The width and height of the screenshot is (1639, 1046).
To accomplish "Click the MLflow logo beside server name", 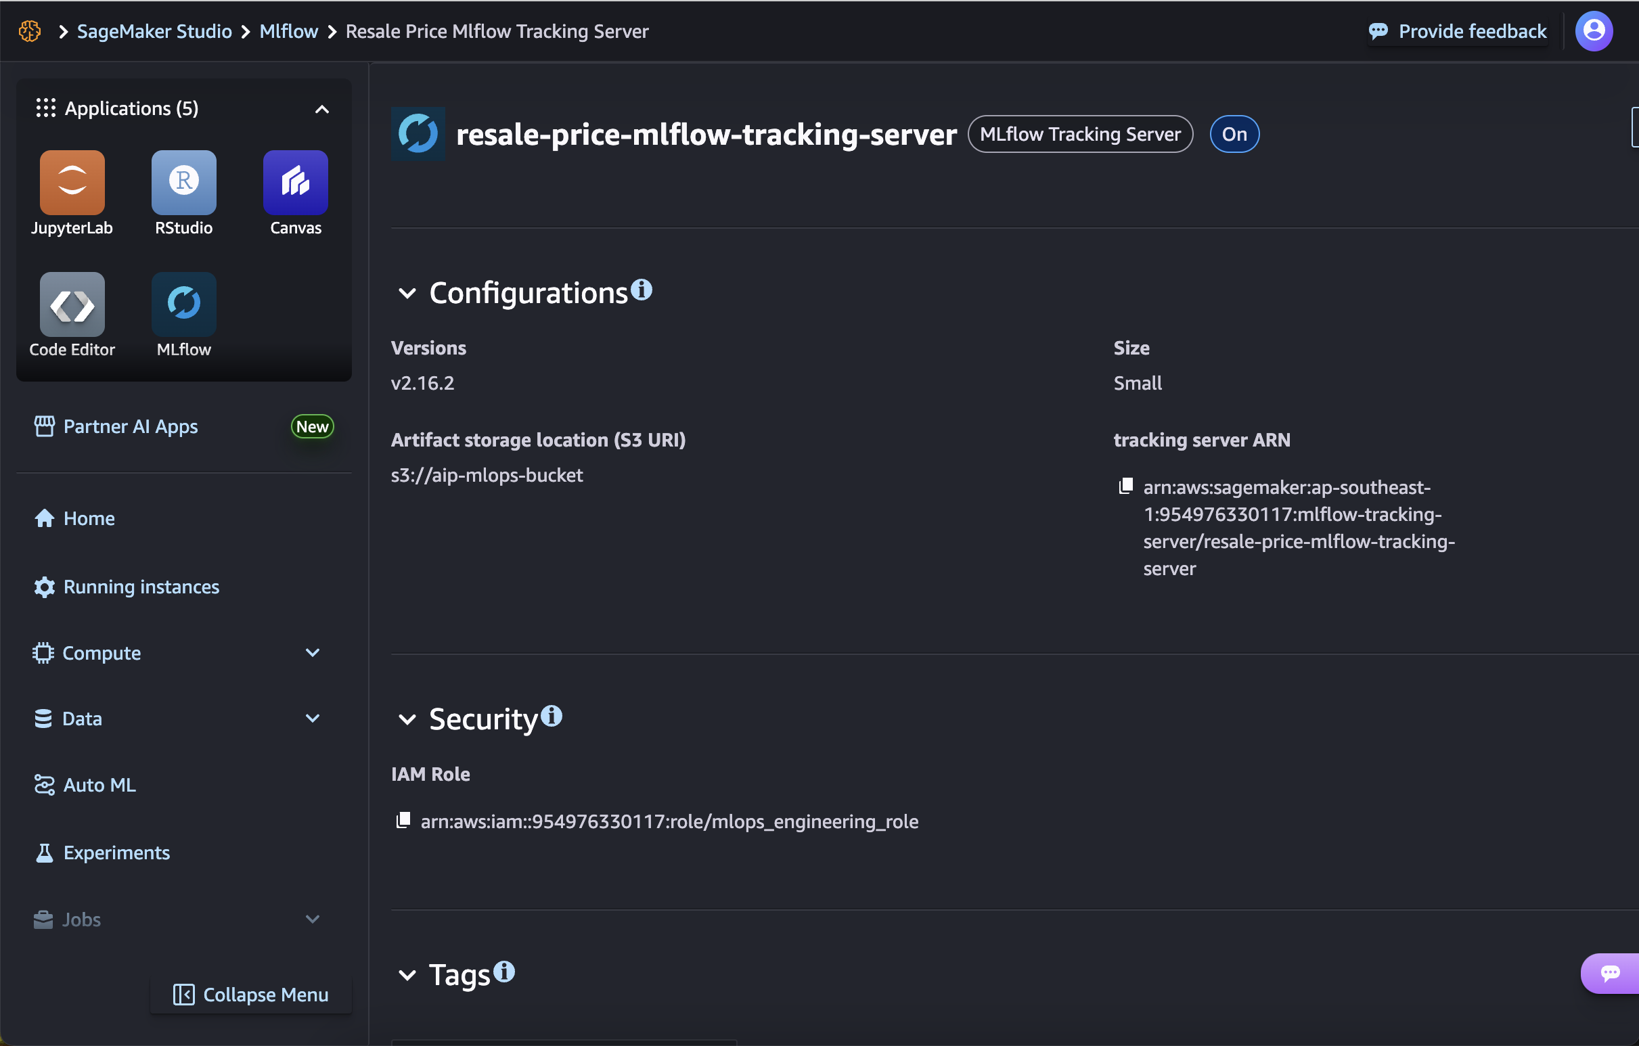I will (418, 134).
